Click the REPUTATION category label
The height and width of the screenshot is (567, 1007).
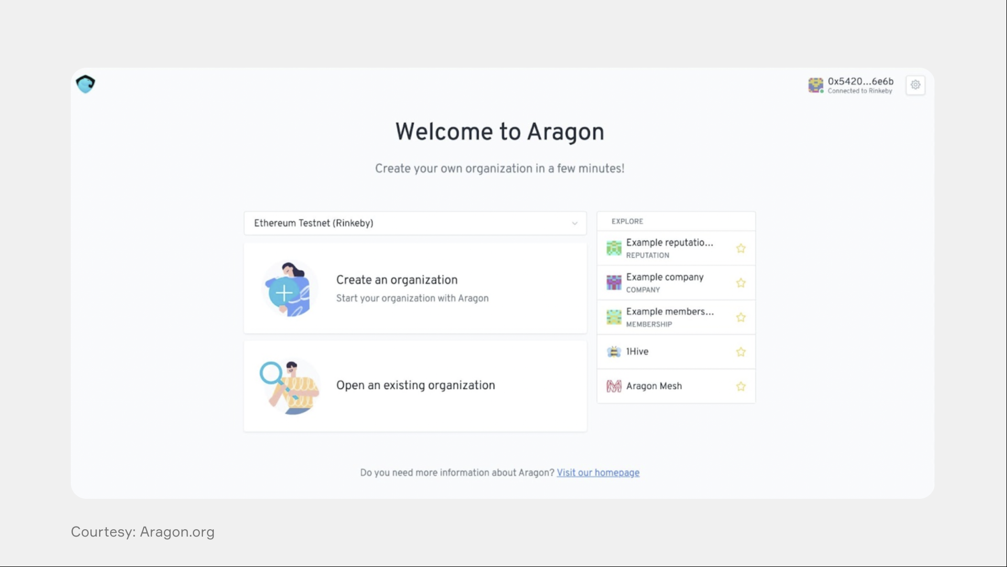coord(647,255)
